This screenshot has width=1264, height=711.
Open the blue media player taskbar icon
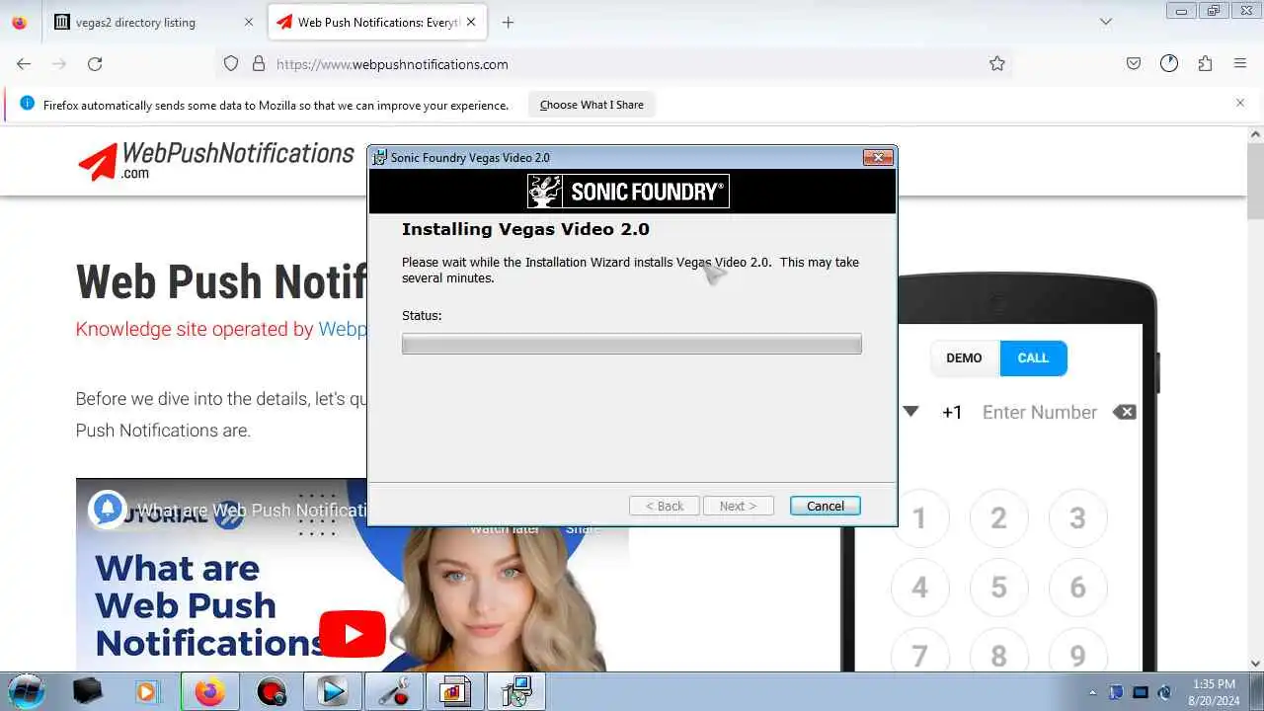332,691
